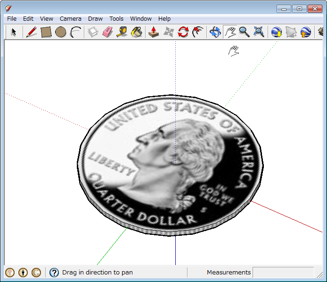Open the Edit menu
This screenshot has height=282, width=327.
click(28, 19)
